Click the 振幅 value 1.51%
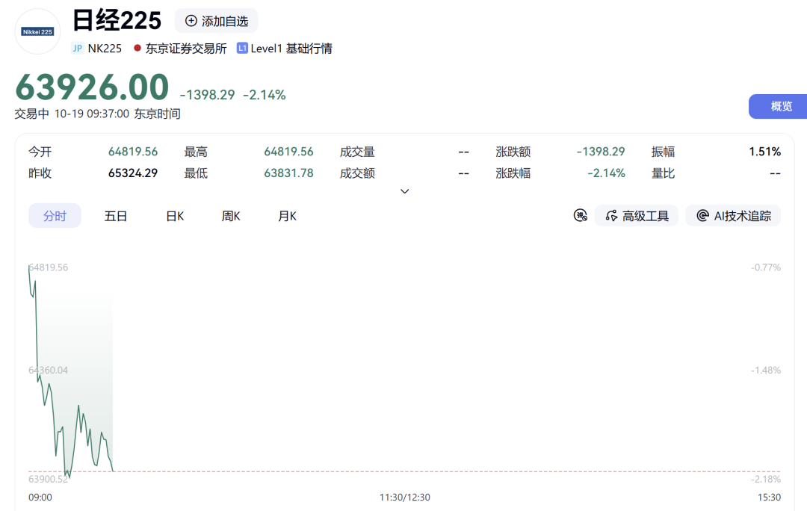807x511 pixels. [x=765, y=152]
